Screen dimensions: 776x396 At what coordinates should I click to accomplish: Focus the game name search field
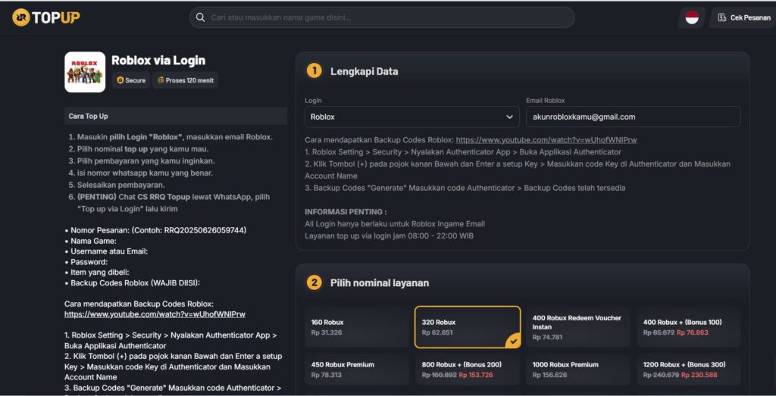pos(382,18)
